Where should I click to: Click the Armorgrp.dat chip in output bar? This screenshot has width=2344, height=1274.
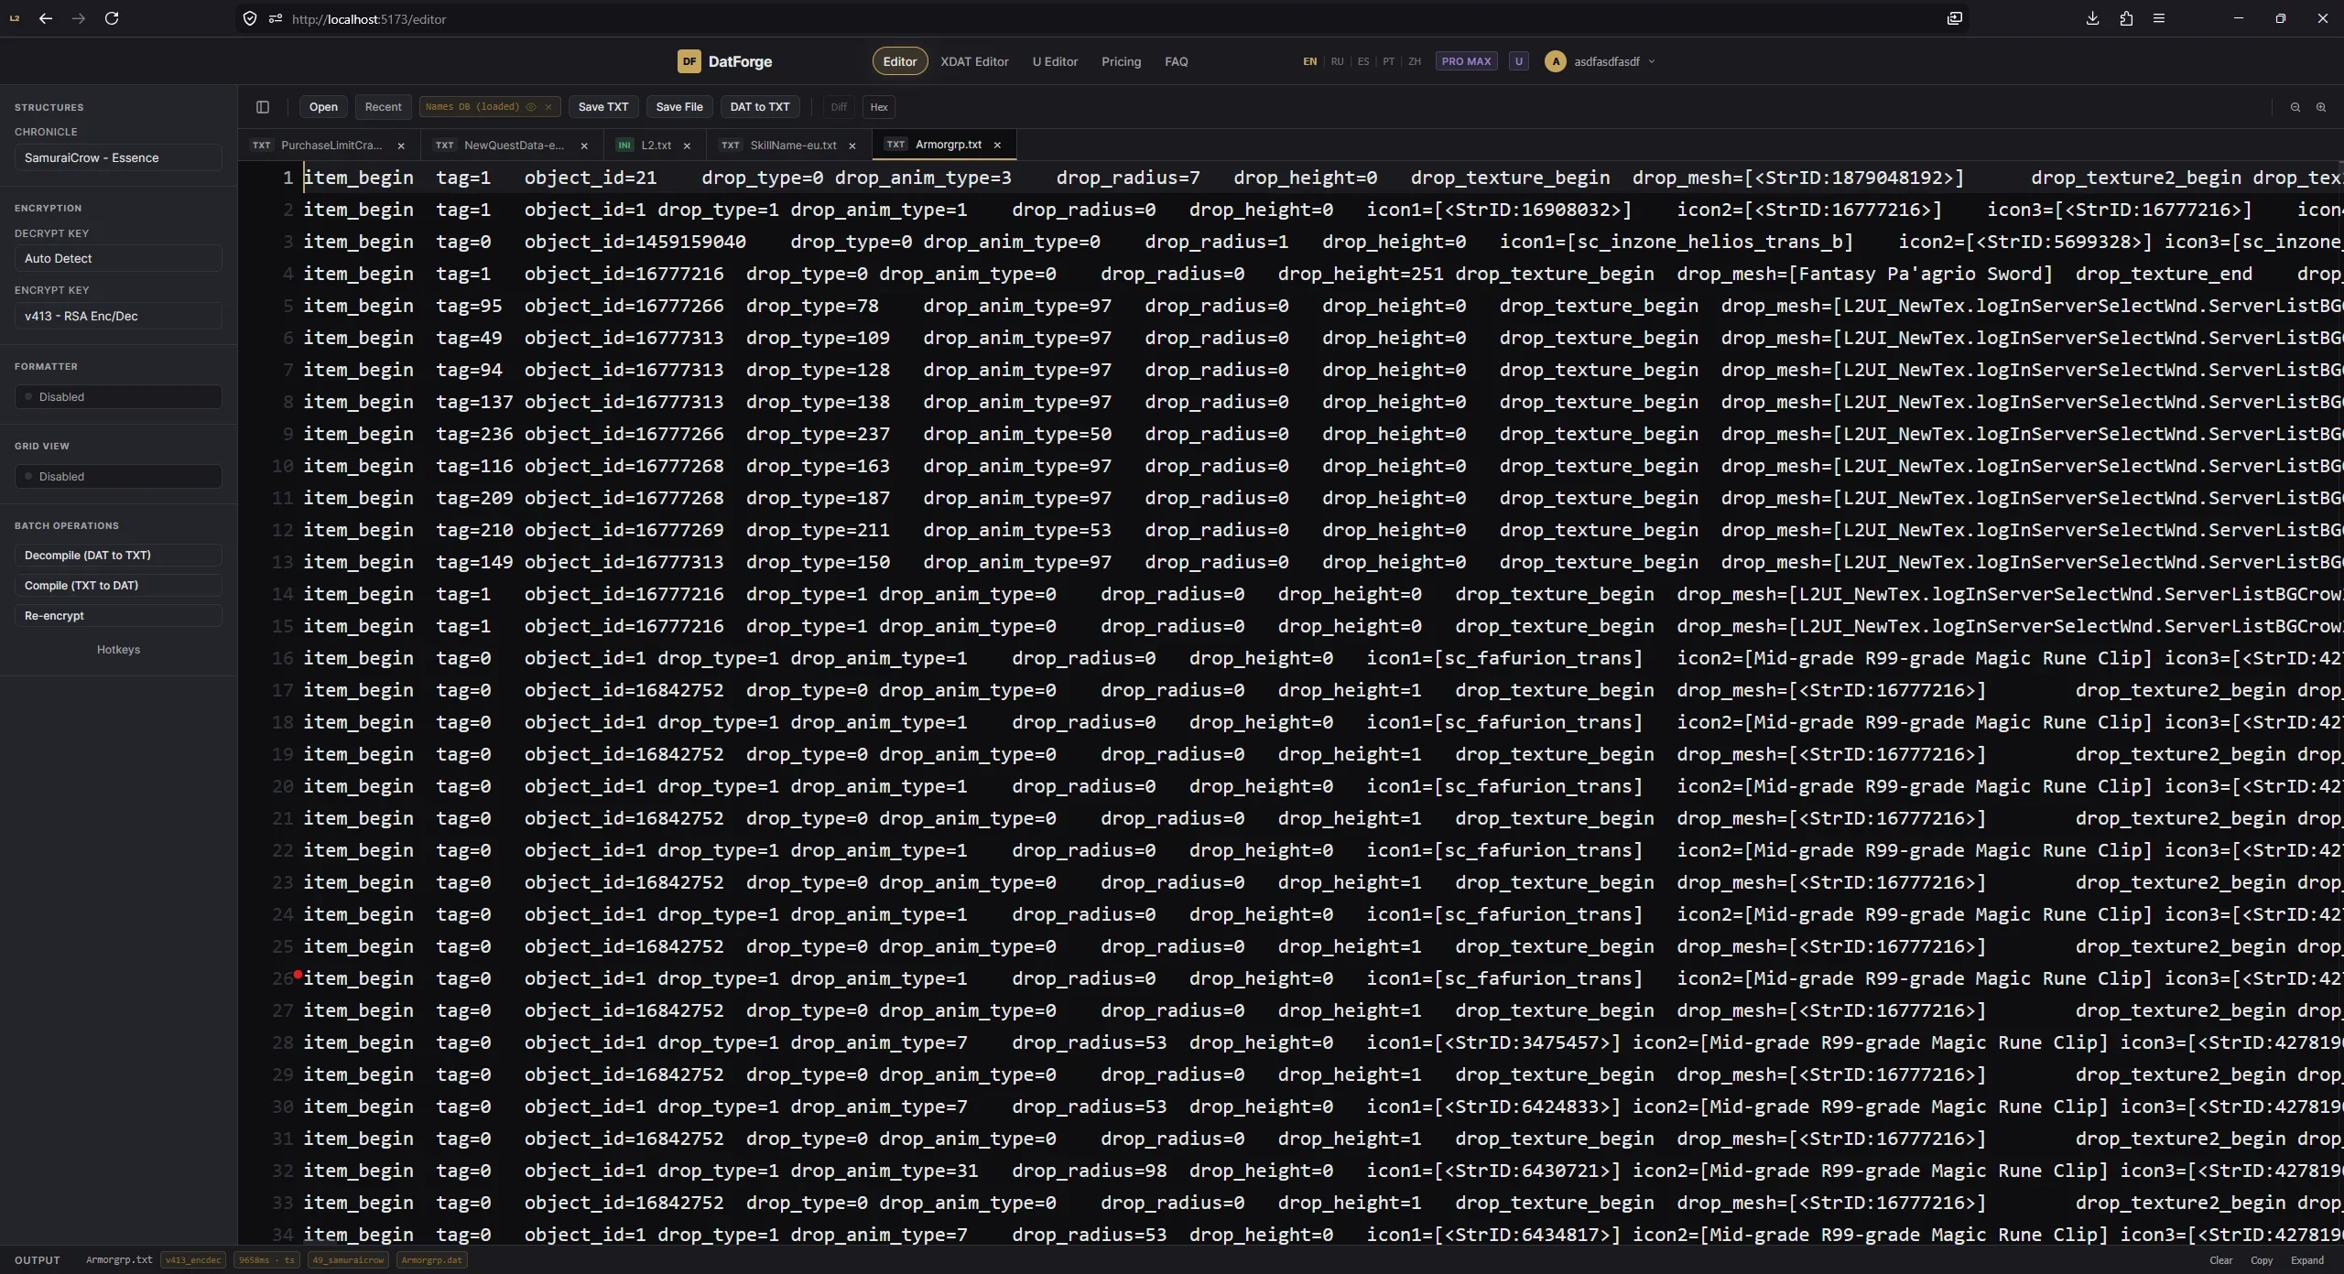coord(431,1260)
